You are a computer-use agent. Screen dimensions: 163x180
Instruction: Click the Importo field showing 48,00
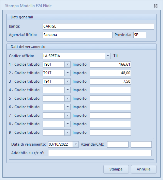pos(110,73)
